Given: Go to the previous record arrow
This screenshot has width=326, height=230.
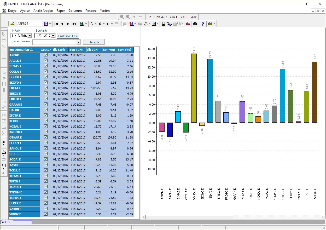Looking at the screenshot, I should click(62, 24).
